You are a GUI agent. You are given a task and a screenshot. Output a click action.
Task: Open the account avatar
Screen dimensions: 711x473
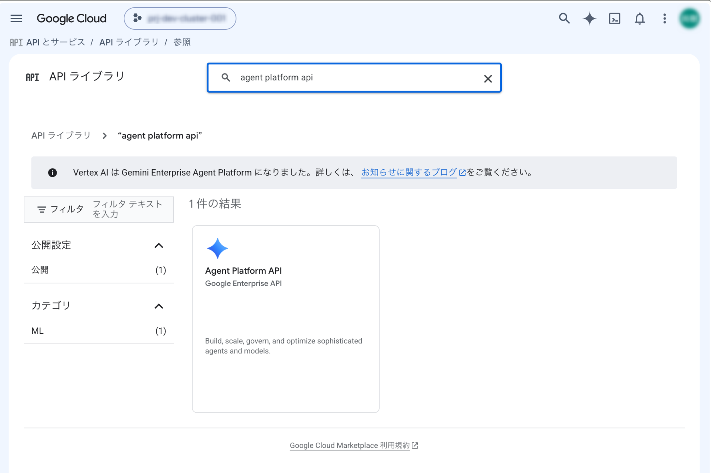click(690, 19)
